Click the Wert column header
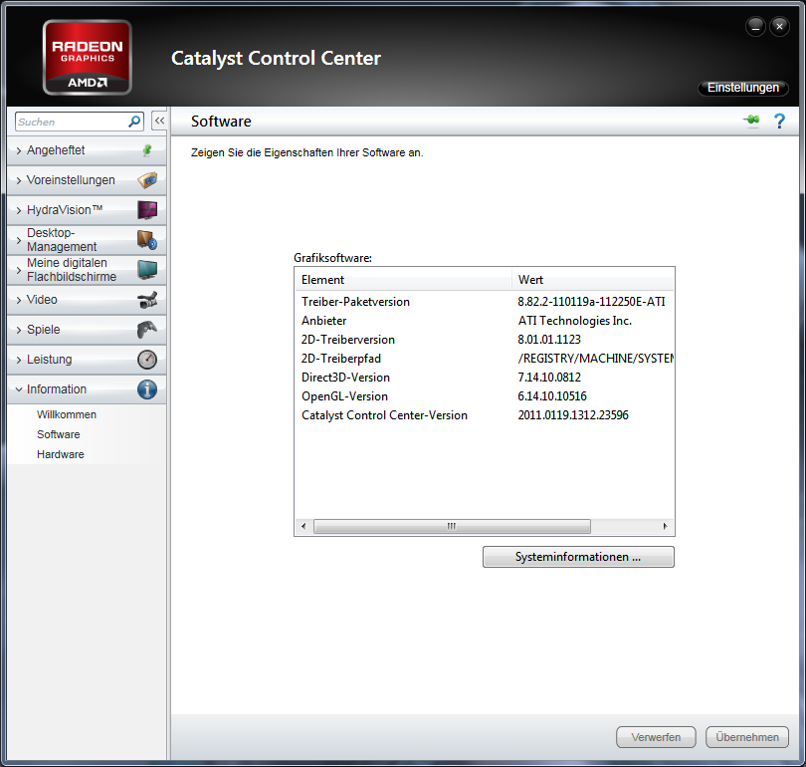Screen dimensions: 806x767 [x=593, y=280]
